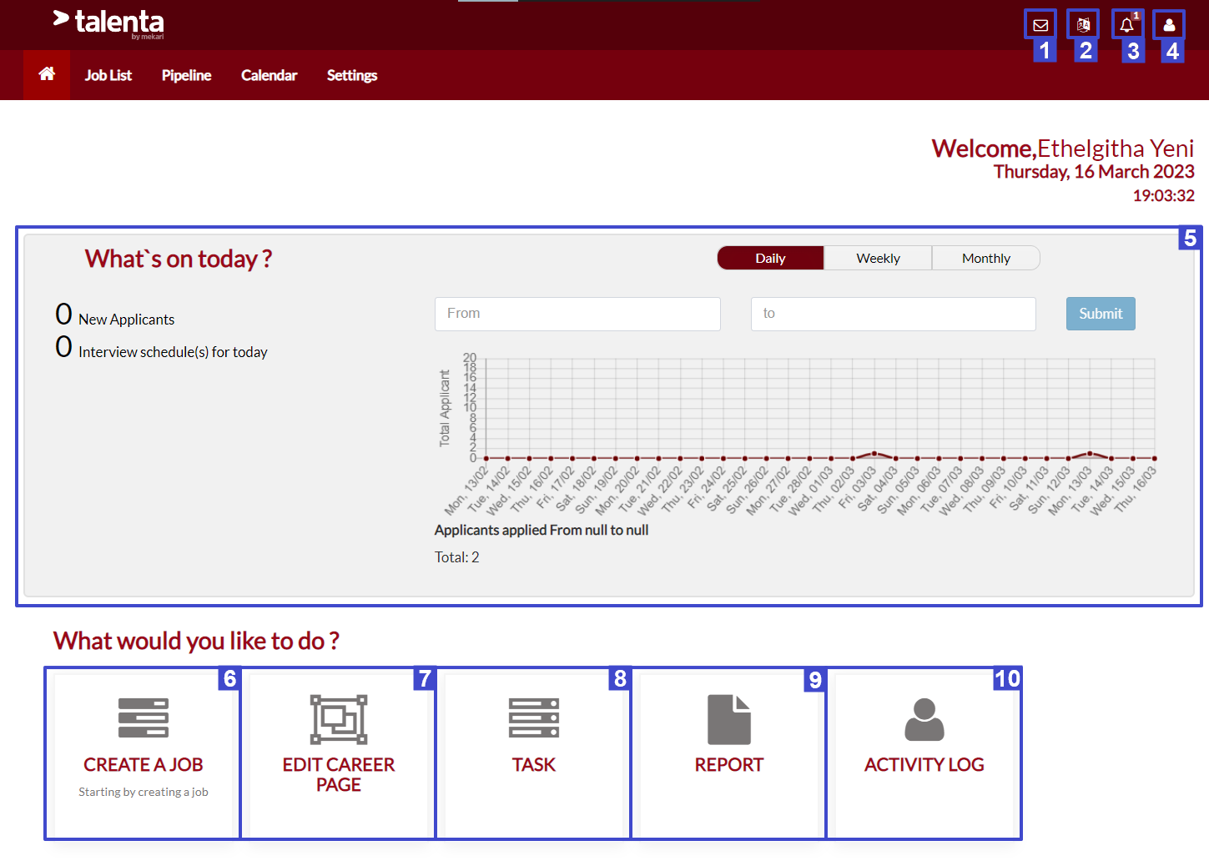The width and height of the screenshot is (1209, 866).
Task: Click the Activity Log person icon
Action: pos(924,719)
